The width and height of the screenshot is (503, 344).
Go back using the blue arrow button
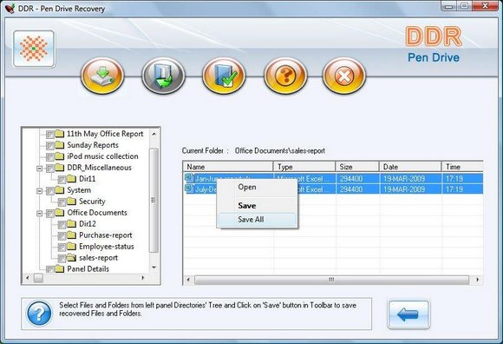[x=408, y=314]
